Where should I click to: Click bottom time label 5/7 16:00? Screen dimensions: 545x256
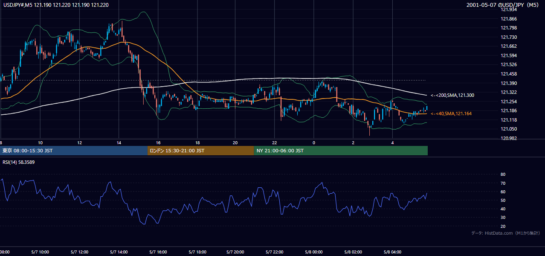158,252
